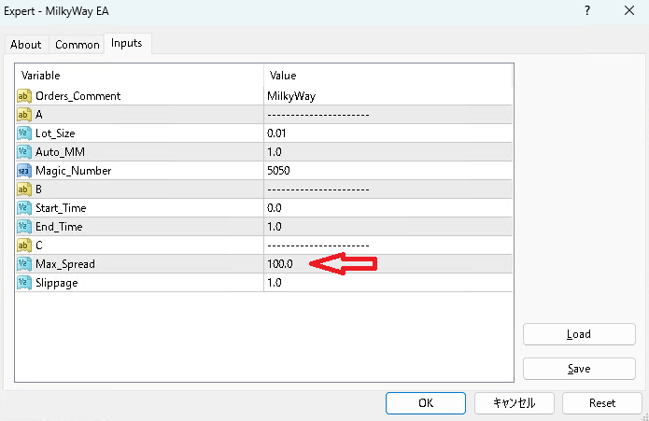Click the double-type icon beside Max_Spread

24,264
